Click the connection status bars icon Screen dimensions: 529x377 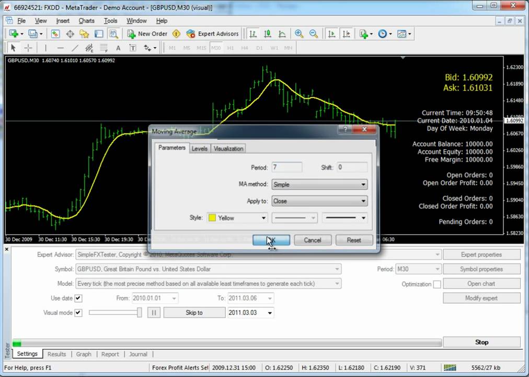[450, 368]
